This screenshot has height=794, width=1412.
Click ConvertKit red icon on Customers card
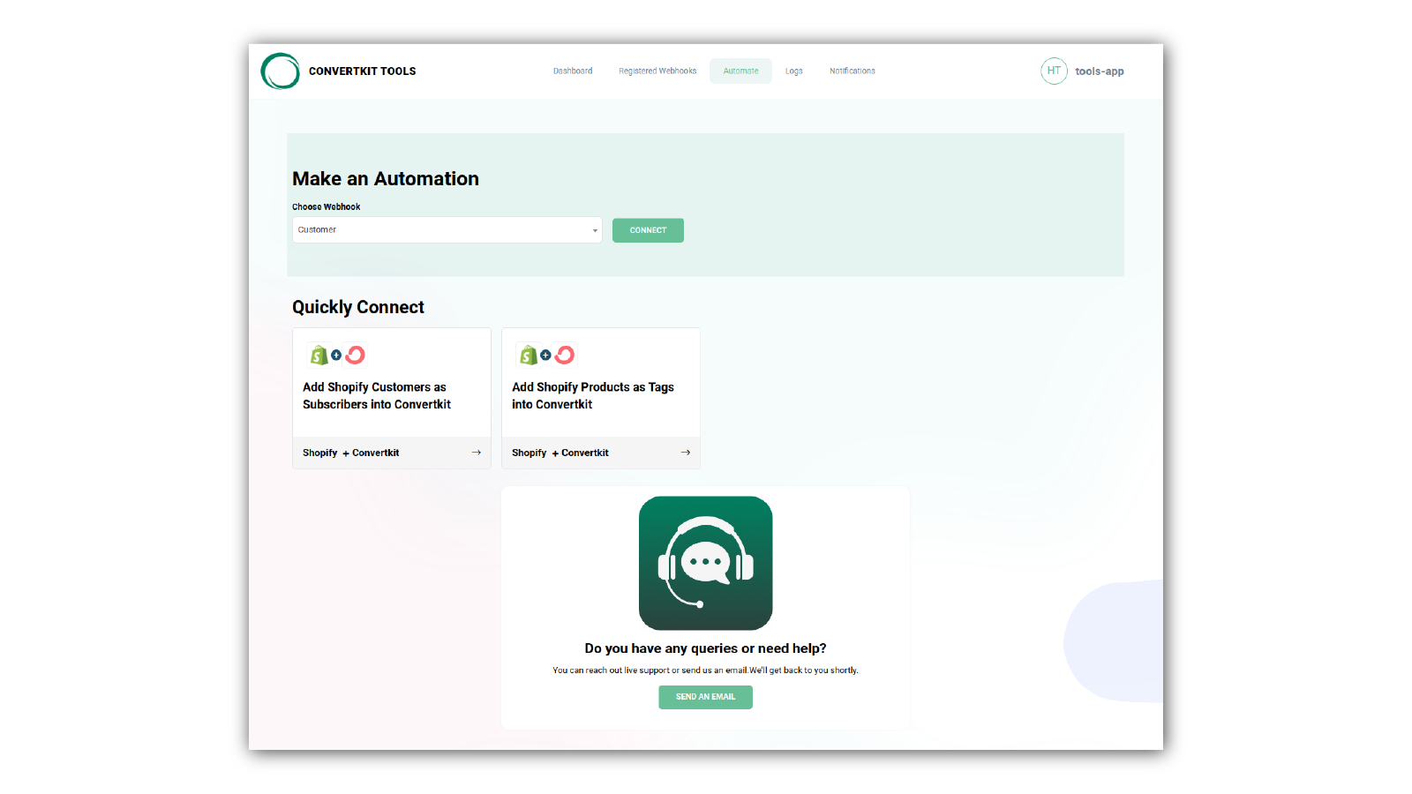pyautogui.click(x=356, y=355)
